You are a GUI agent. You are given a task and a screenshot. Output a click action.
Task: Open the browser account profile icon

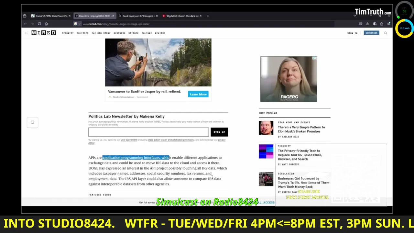[375, 24]
